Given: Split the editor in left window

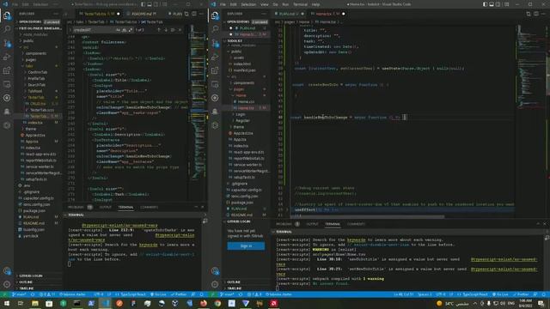Looking at the screenshot, I should coord(194,14).
